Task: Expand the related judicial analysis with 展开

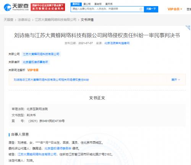Action: [x=176, y=80]
